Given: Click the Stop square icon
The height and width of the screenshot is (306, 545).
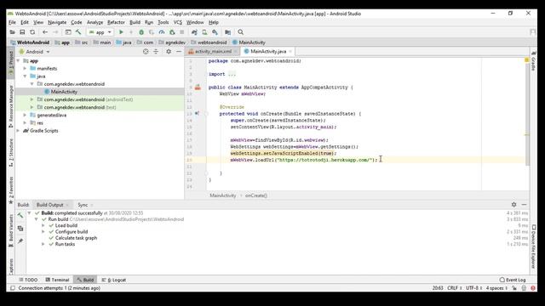Looking at the screenshot, I should 181,32.
